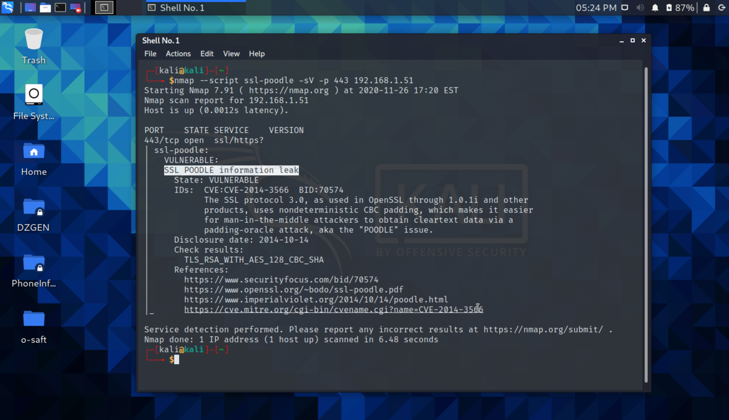This screenshot has height=420, width=729.
Task: Click the nmap --script ssl-poodle command line
Action: click(293, 80)
